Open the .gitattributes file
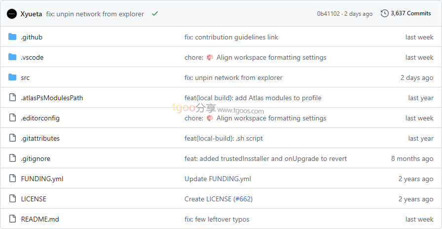 [x=40, y=138]
